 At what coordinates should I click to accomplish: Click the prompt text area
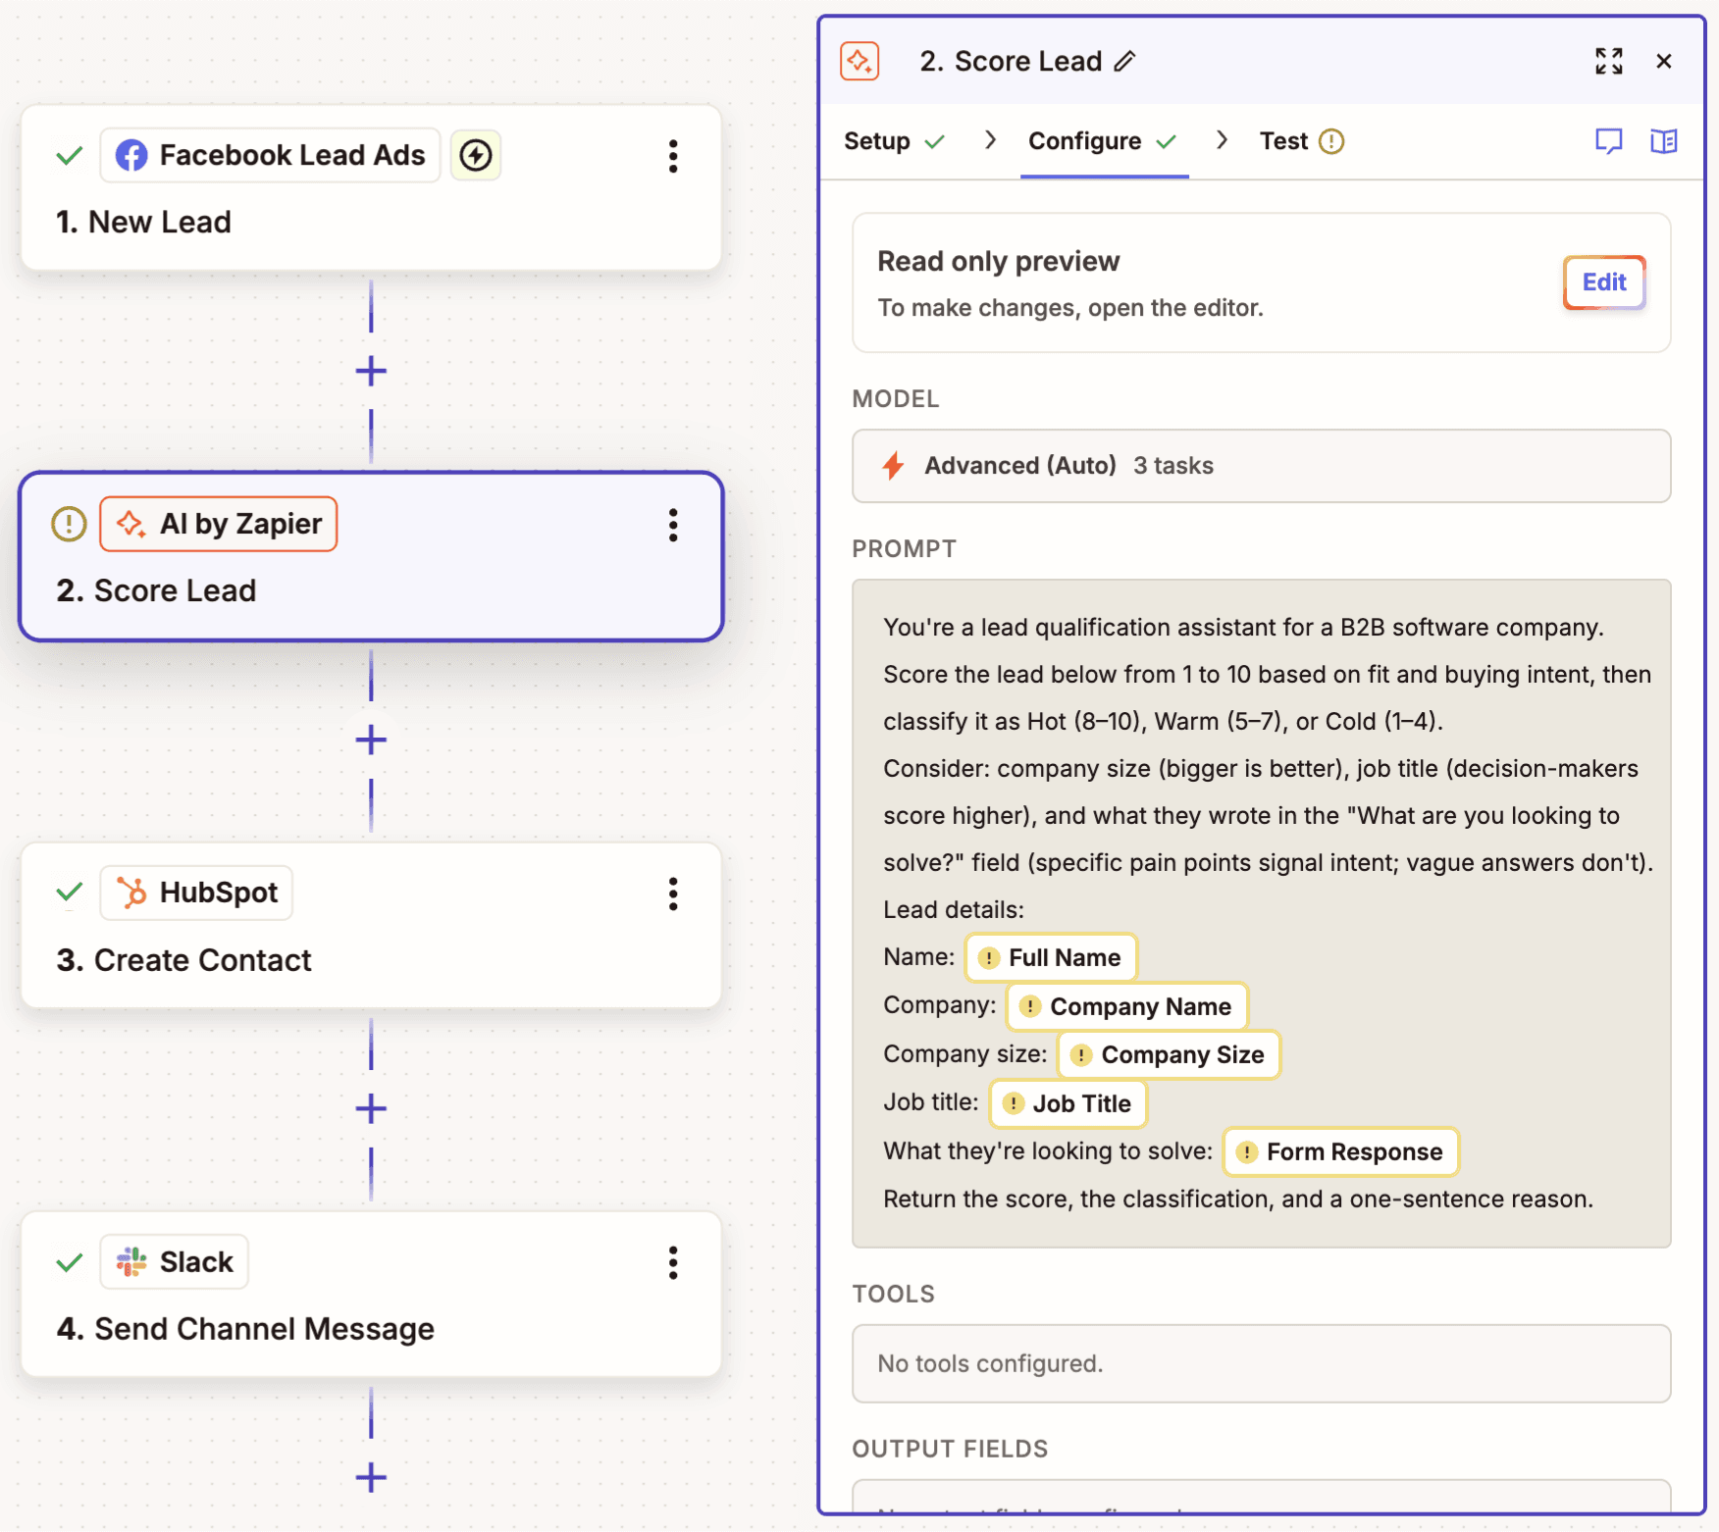click(1262, 913)
